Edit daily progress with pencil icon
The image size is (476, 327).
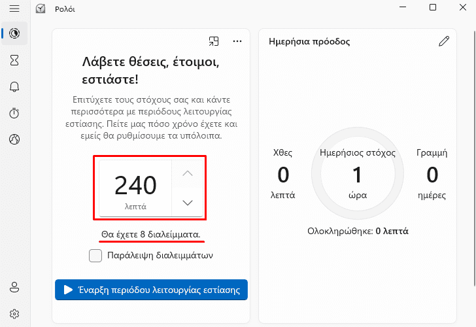click(x=444, y=41)
